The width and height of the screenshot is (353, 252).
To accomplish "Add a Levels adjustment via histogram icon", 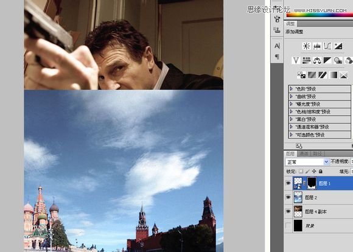I will pos(317,46).
